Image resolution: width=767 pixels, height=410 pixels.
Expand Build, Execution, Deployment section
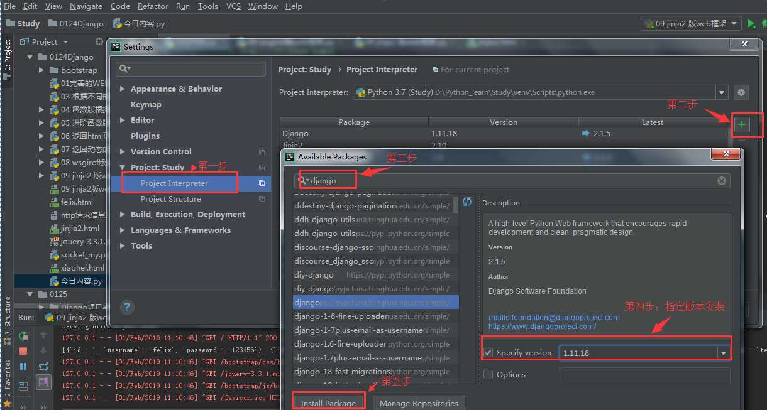click(x=123, y=215)
